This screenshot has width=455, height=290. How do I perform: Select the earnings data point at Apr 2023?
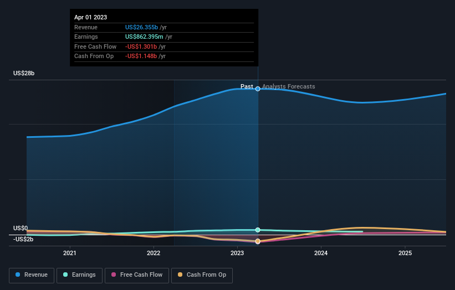(258, 230)
